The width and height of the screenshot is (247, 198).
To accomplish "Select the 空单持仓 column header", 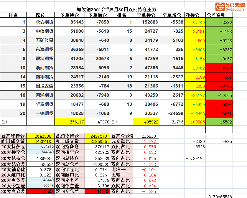I will (146, 15).
